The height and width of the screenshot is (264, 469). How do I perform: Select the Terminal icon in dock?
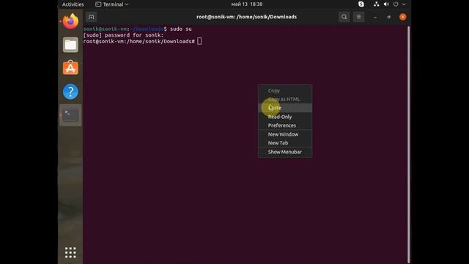tap(70, 115)
